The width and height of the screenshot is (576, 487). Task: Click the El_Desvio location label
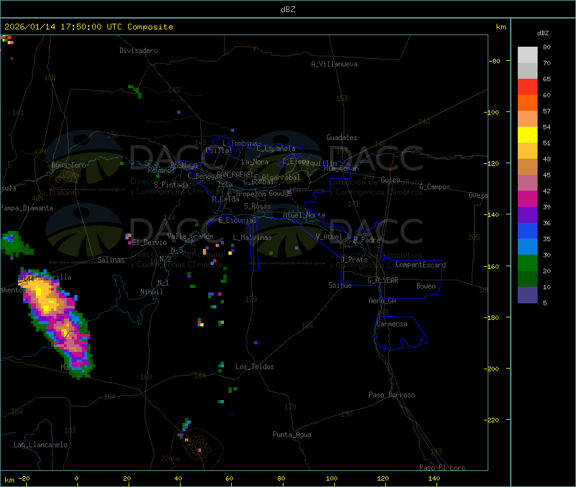[149, 243]
